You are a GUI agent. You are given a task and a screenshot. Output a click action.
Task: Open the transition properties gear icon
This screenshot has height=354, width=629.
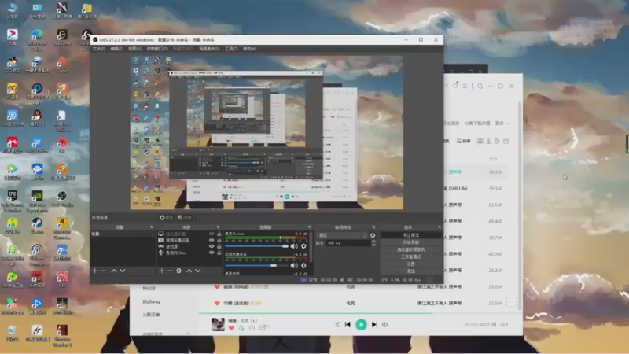373,235
